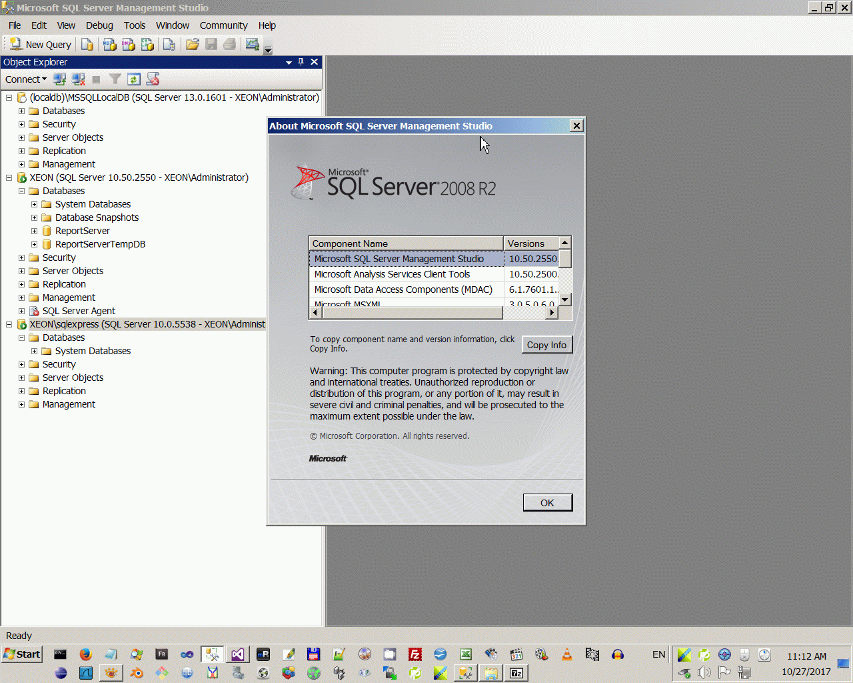
Task: Click the Disconnect server icon
Action: 78,79
